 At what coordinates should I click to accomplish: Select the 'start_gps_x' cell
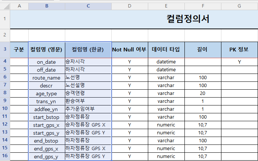click(x=47, y=125)
